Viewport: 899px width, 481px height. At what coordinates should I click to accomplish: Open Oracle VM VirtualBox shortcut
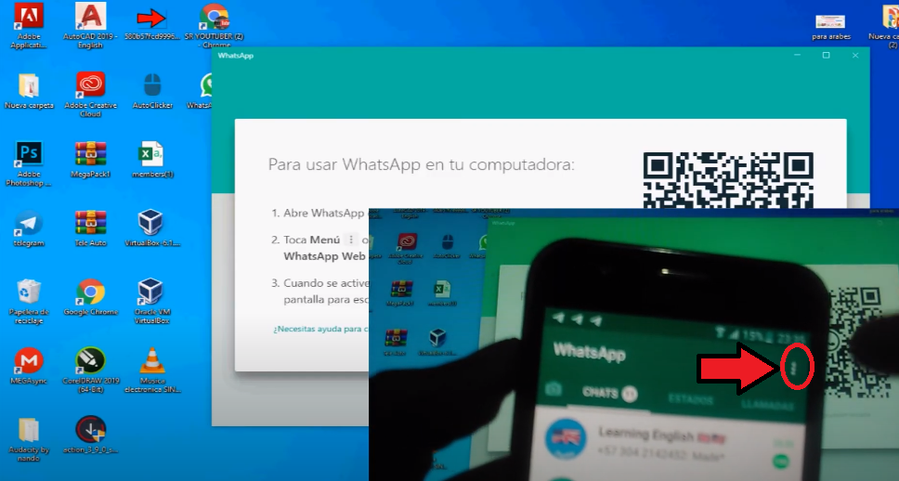152,301
